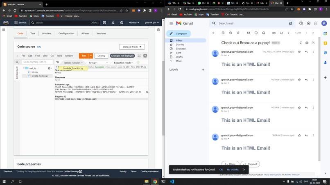
Task: Open the Aliases tab
Action: coord(85,33)
